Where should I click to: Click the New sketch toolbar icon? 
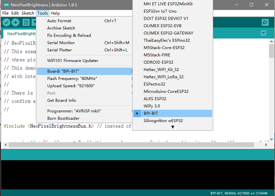click(x=26, y=23)
